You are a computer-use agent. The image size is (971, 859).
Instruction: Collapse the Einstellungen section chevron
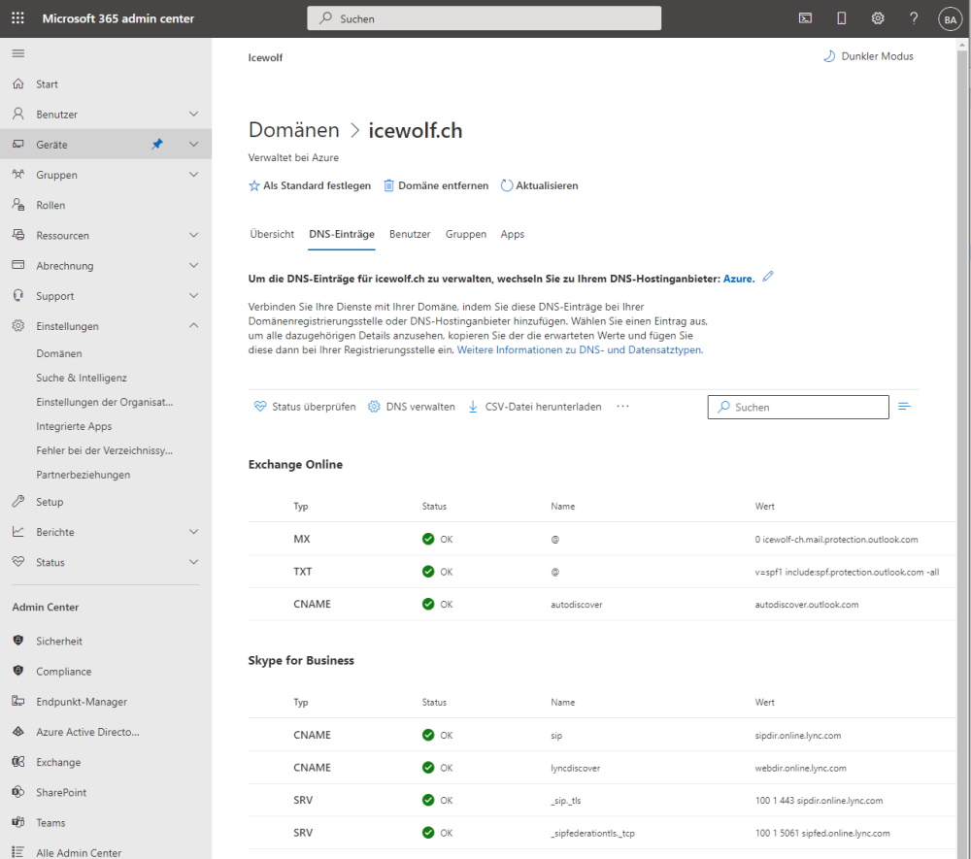(194, 325)
